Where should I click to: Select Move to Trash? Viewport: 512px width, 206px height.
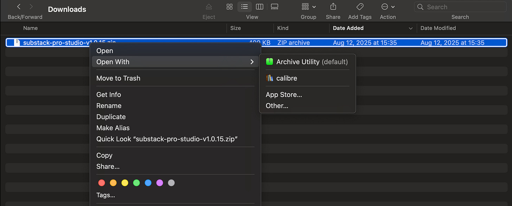[118, 78]
